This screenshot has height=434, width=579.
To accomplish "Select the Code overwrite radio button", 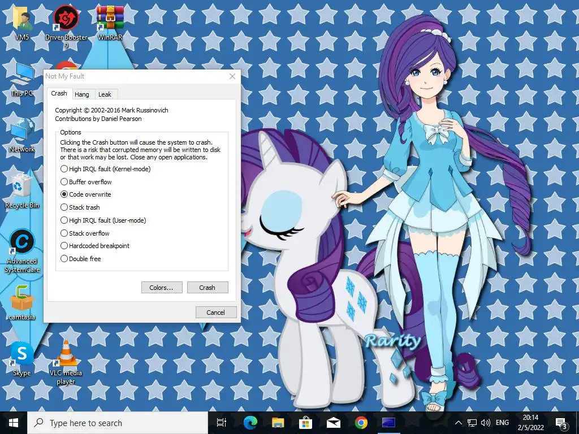I will pos(64,194).
